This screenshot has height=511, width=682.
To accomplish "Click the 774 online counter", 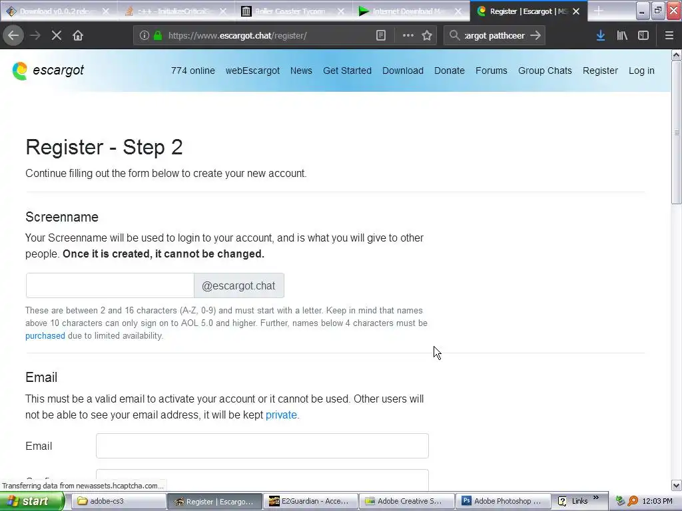I will 192,71.
